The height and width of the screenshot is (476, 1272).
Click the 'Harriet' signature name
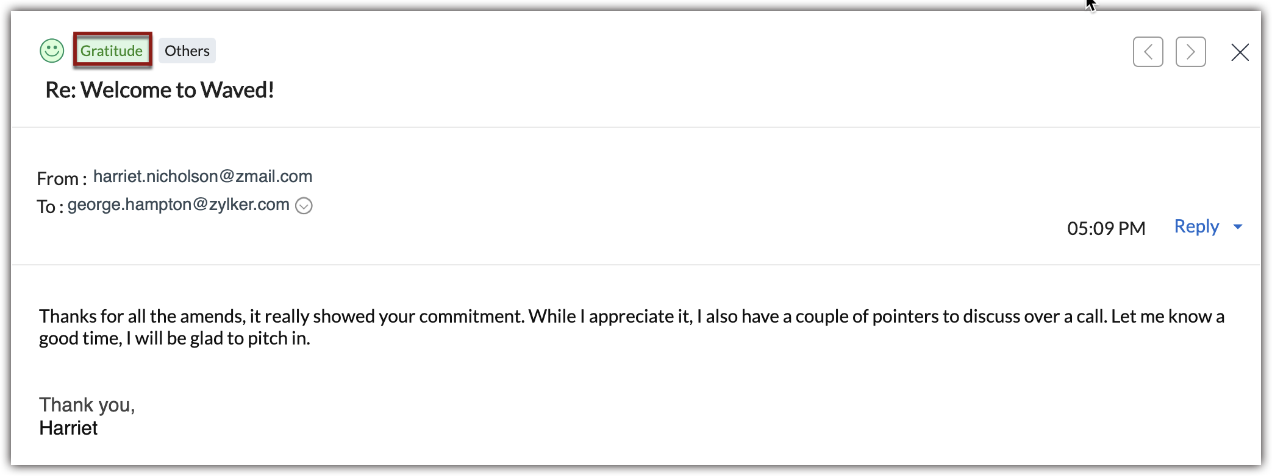(68, 428)
